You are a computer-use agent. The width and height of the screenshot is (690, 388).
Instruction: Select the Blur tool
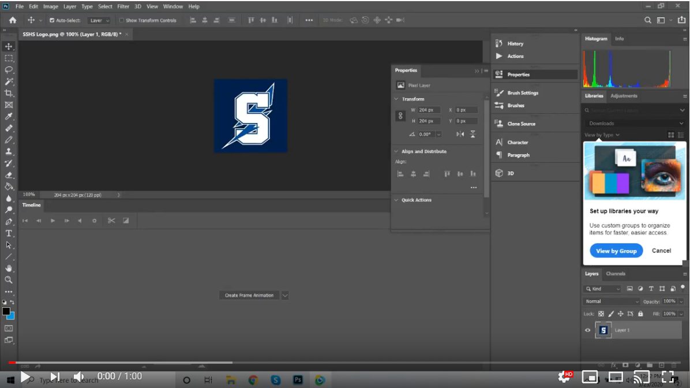pos(8,198)
